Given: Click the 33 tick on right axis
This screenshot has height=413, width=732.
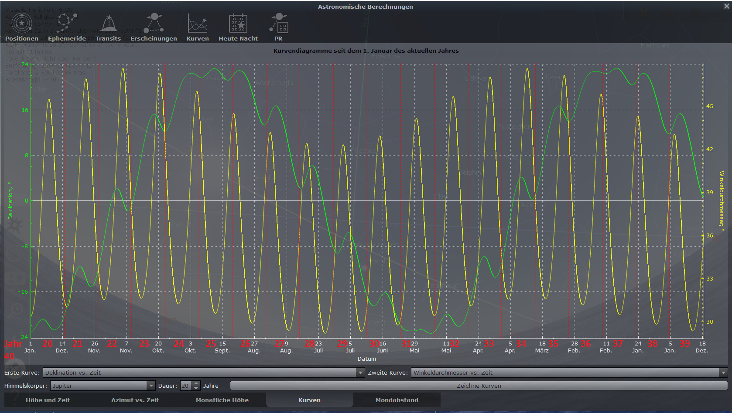Looking at the screenshot, I should [710, 278].
